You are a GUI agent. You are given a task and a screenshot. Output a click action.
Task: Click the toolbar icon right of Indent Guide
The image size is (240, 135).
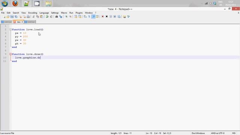coord(97,16)
